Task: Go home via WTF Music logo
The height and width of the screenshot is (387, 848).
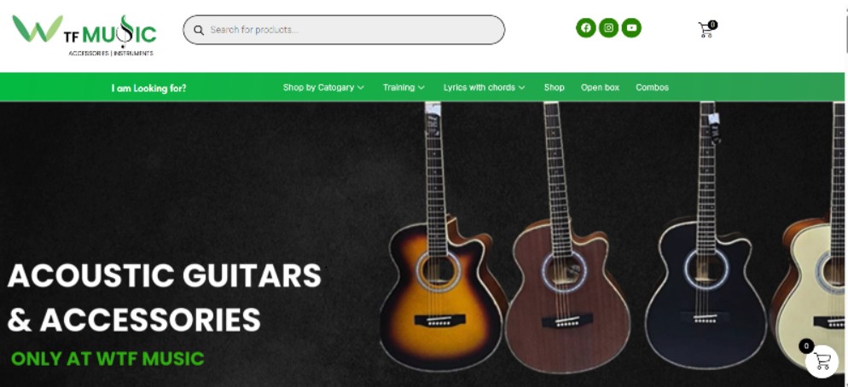Action: click(x=84, y=35)
